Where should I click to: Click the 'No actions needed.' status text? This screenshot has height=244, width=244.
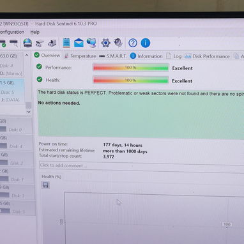(59, 103)
